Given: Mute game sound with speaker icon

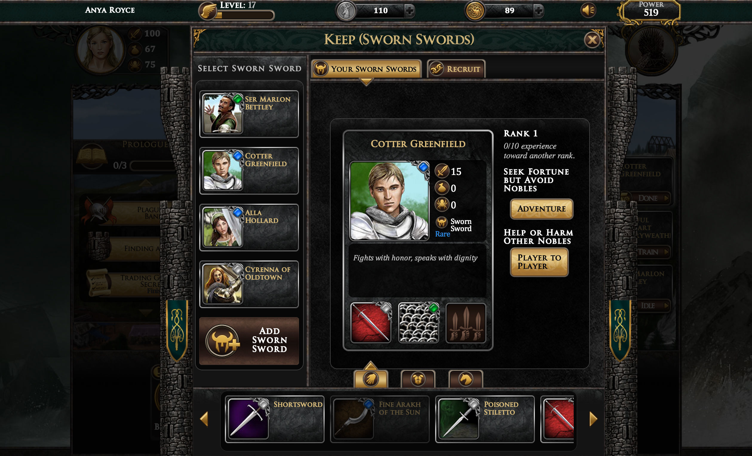Looking at the screenshot, I should coord(588,10).
